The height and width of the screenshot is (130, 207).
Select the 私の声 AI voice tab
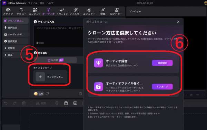pos(56,60)
